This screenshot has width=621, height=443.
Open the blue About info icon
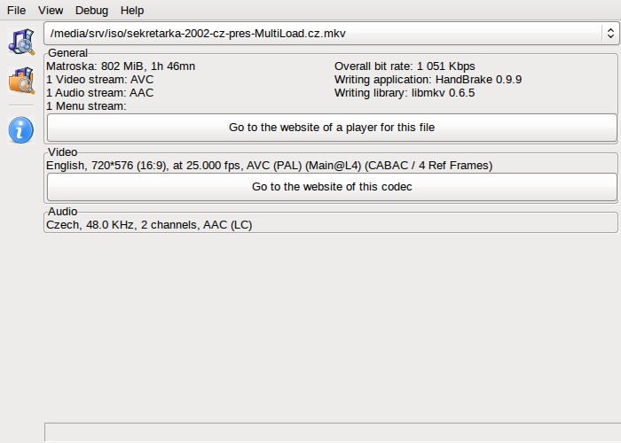(21, 129)
